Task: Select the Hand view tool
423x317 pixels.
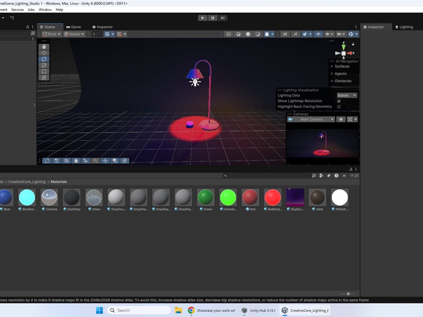Action: pyautogui.click(x=44, y=46)
